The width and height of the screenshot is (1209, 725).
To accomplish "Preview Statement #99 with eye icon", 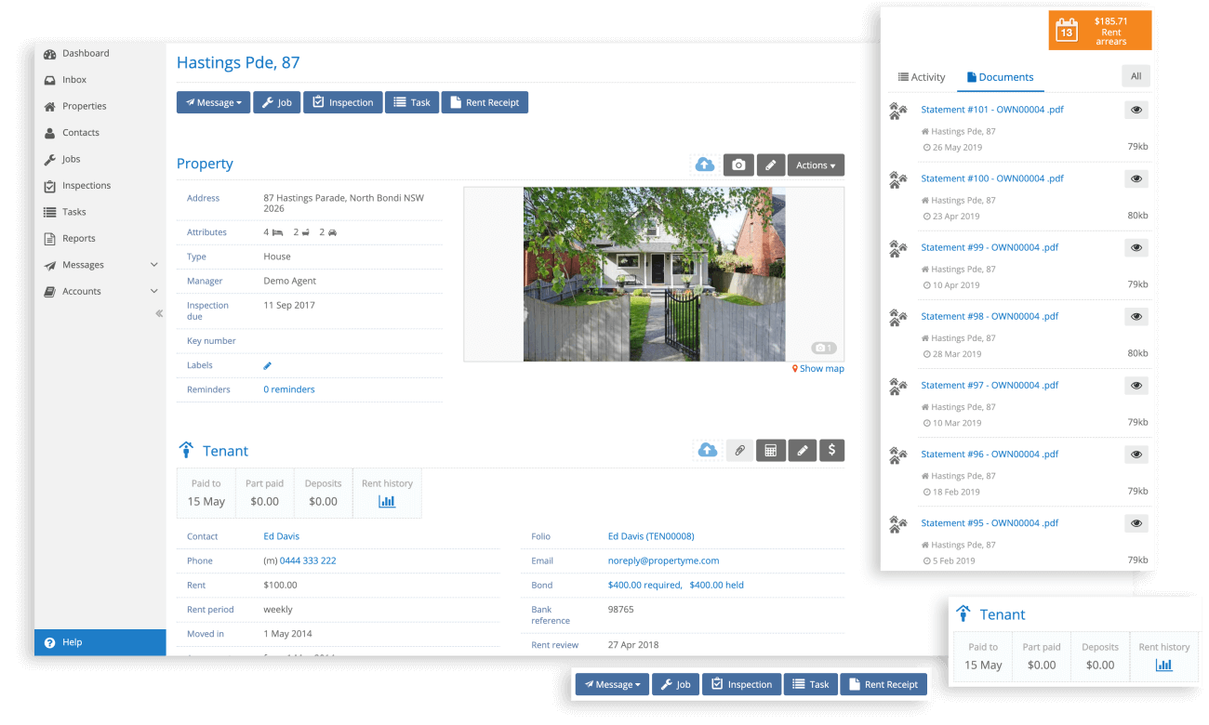I will tap(1136, 247).
